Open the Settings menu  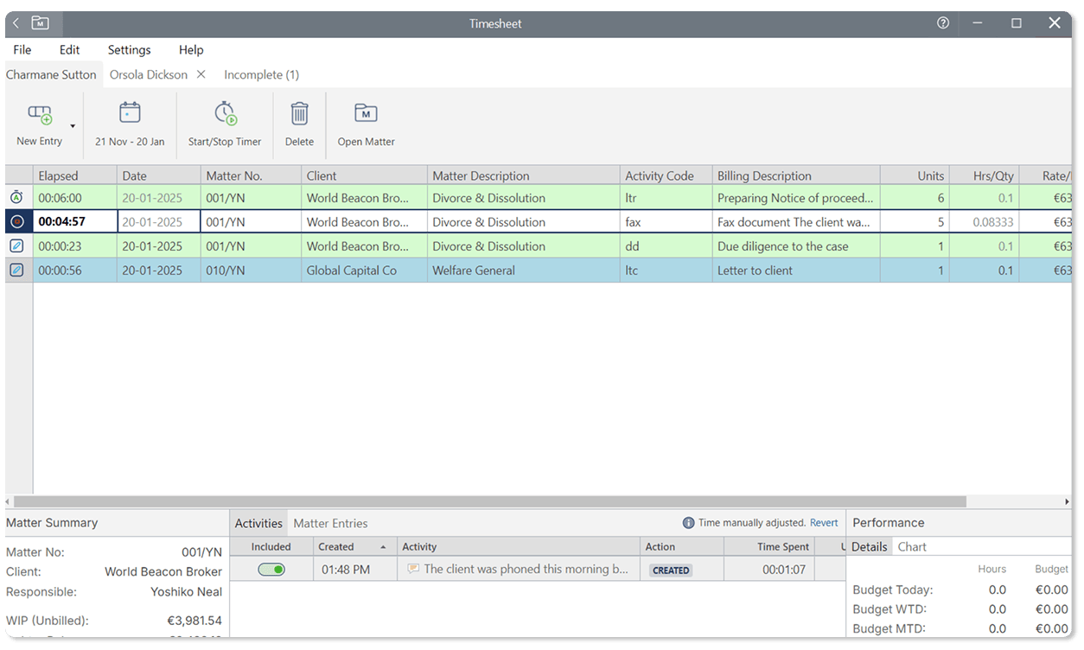(x=129, y=50)
